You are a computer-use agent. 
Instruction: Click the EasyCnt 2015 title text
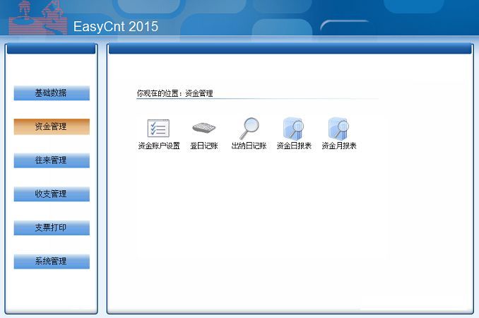116,28
